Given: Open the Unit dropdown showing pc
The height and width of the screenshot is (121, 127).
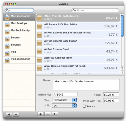Looking at the screenshot, I should pos(64,106).
